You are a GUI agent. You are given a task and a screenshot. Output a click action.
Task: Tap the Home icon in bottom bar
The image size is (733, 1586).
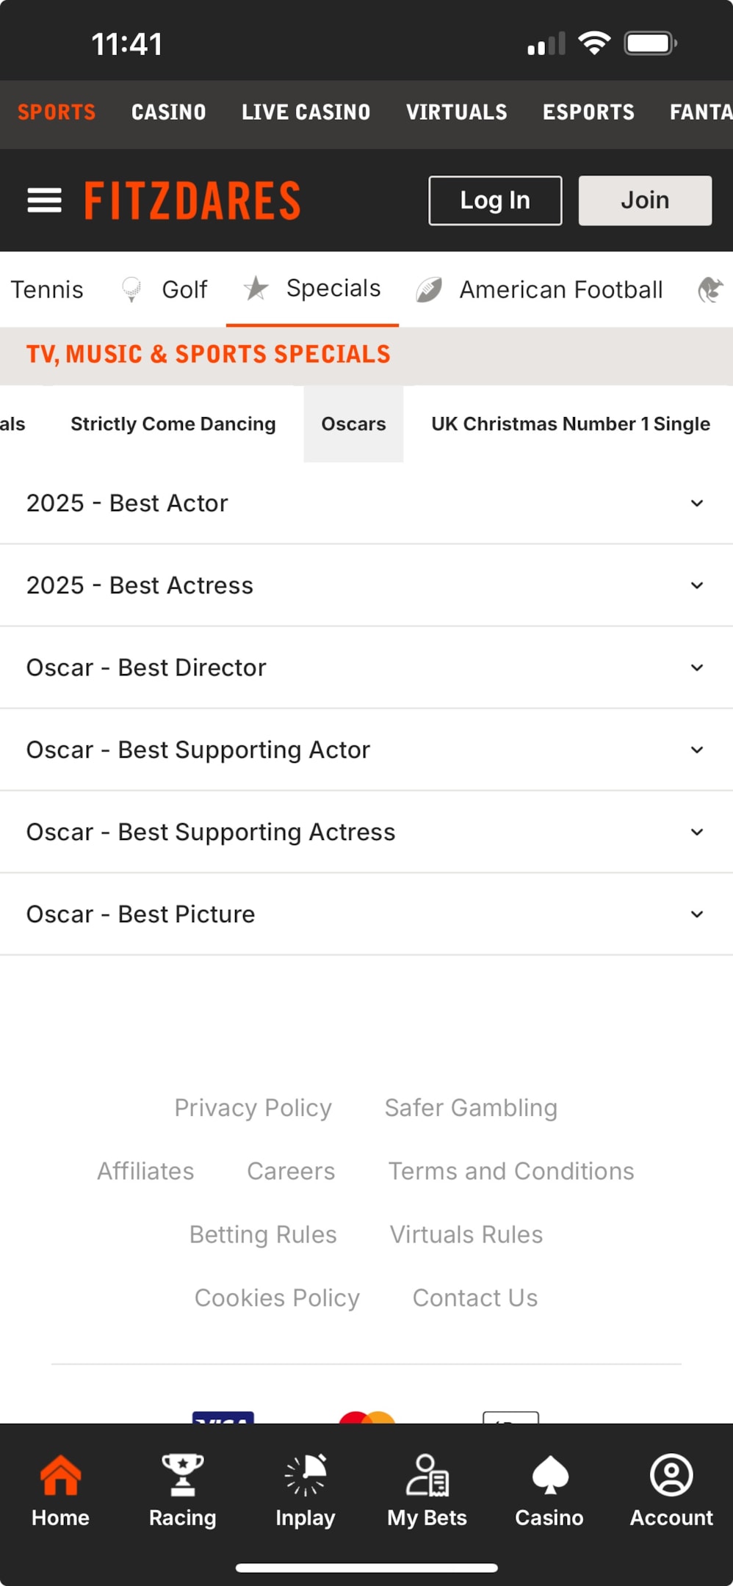[x=60, y=1474]
